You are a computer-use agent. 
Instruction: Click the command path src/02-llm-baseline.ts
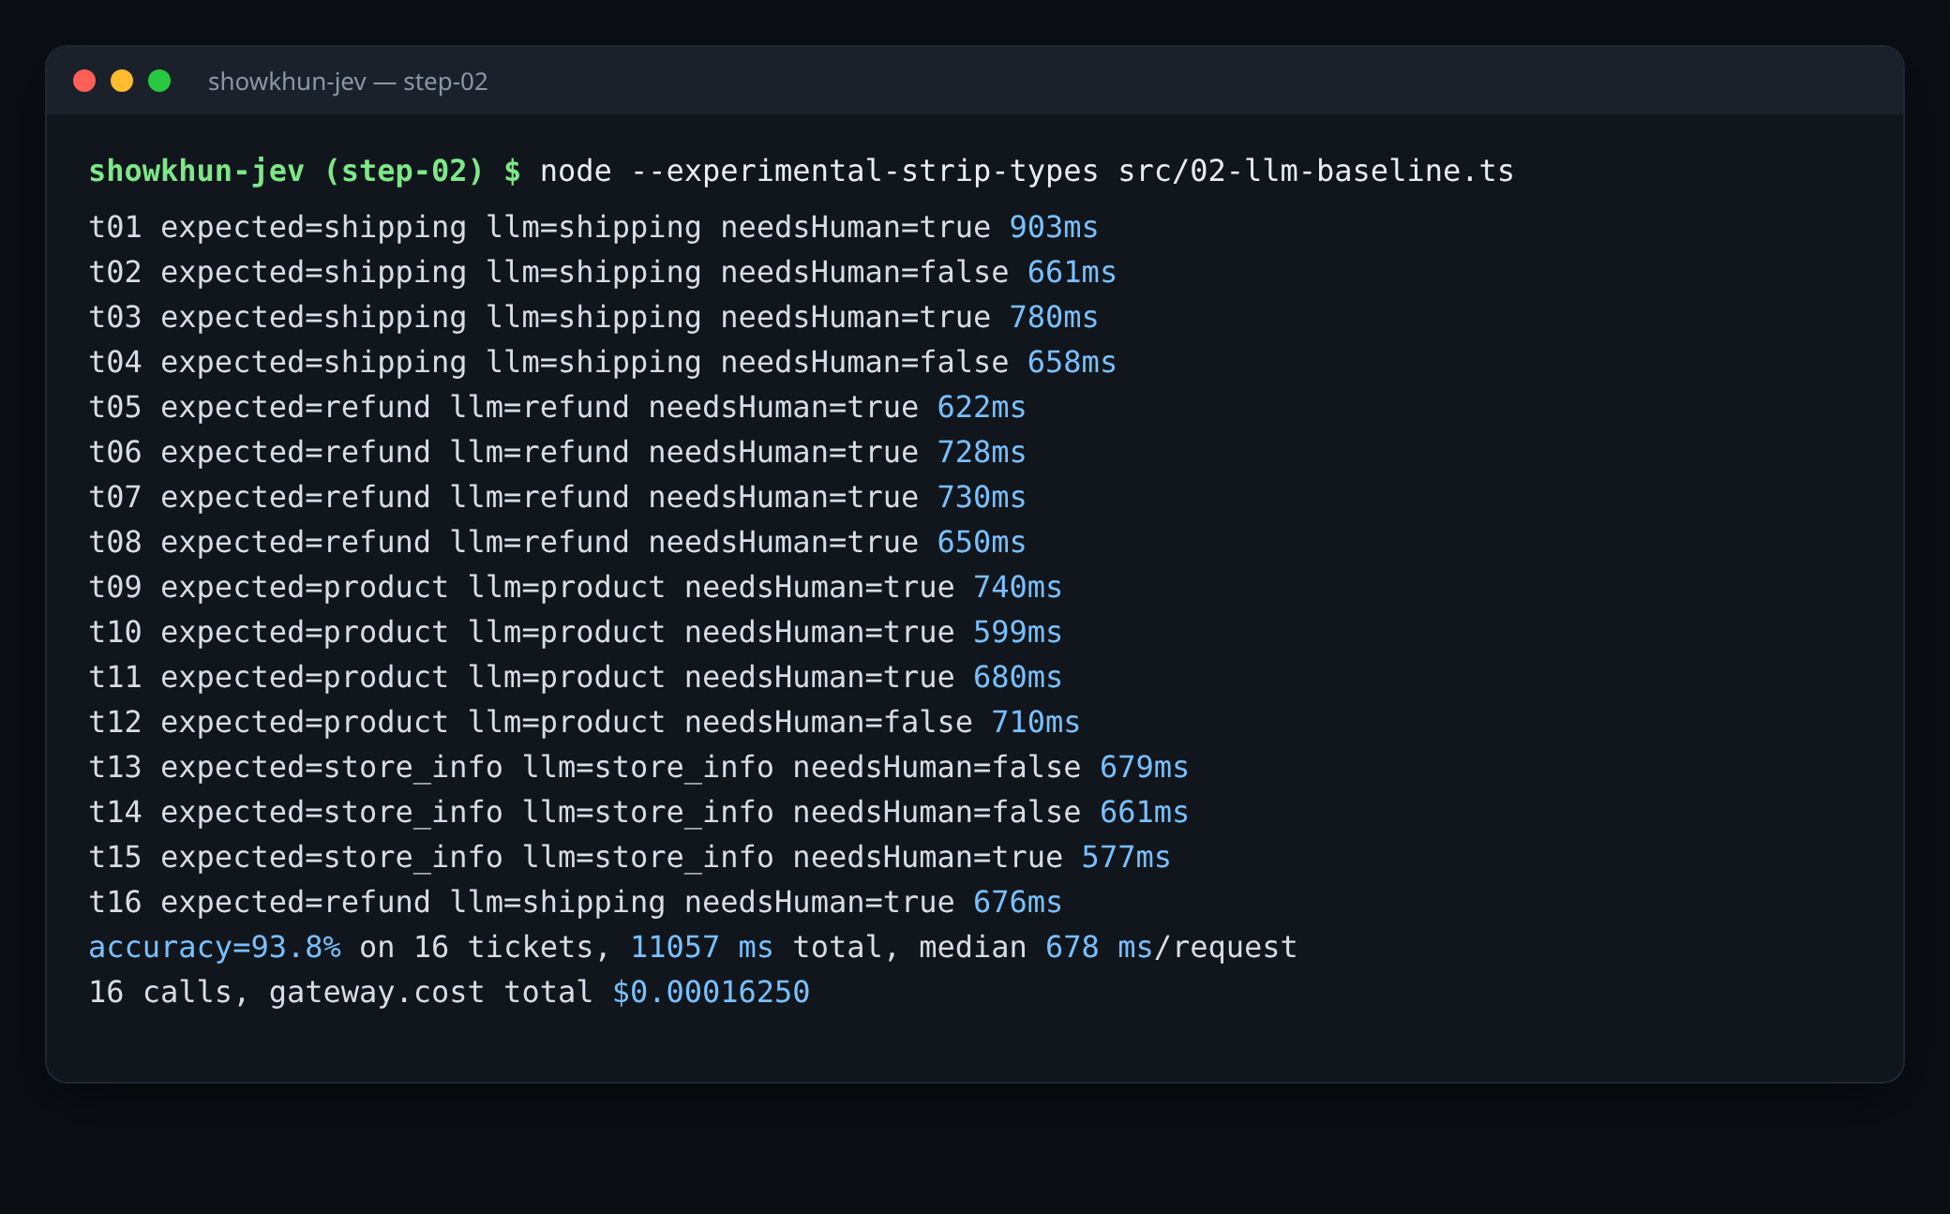(x=1316, y=171)
